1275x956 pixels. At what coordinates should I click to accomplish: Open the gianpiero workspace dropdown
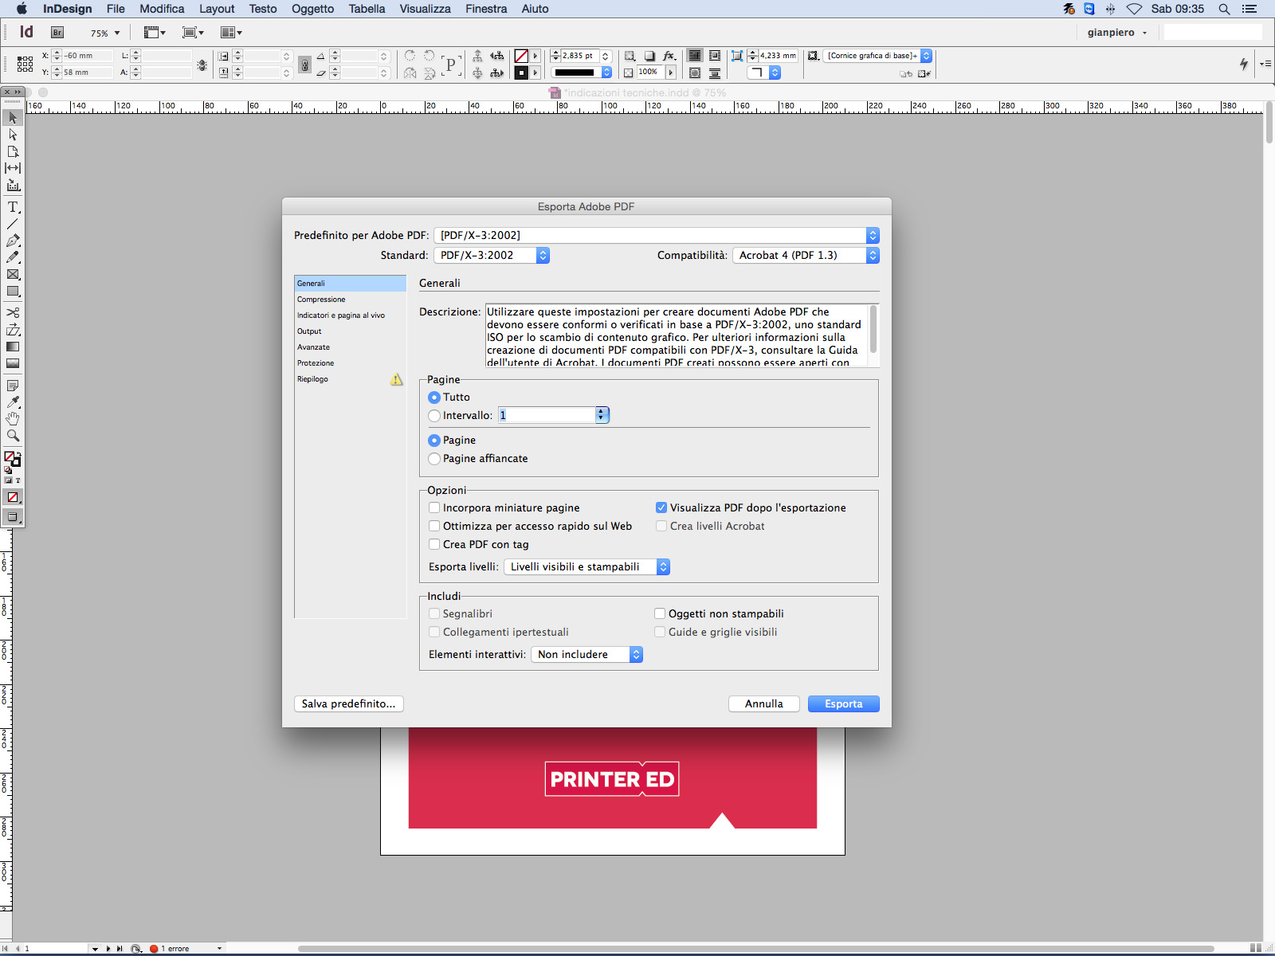(x=1117, y=33)
